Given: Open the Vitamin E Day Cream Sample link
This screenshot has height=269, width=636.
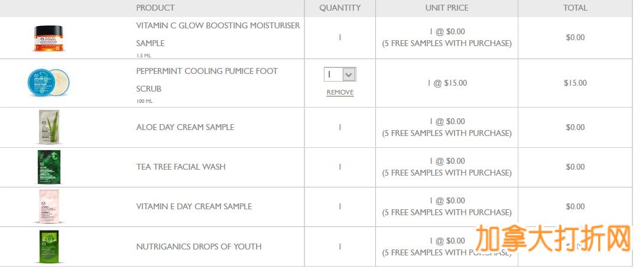Looking at the screenshot, I should (x=194, y=206).
